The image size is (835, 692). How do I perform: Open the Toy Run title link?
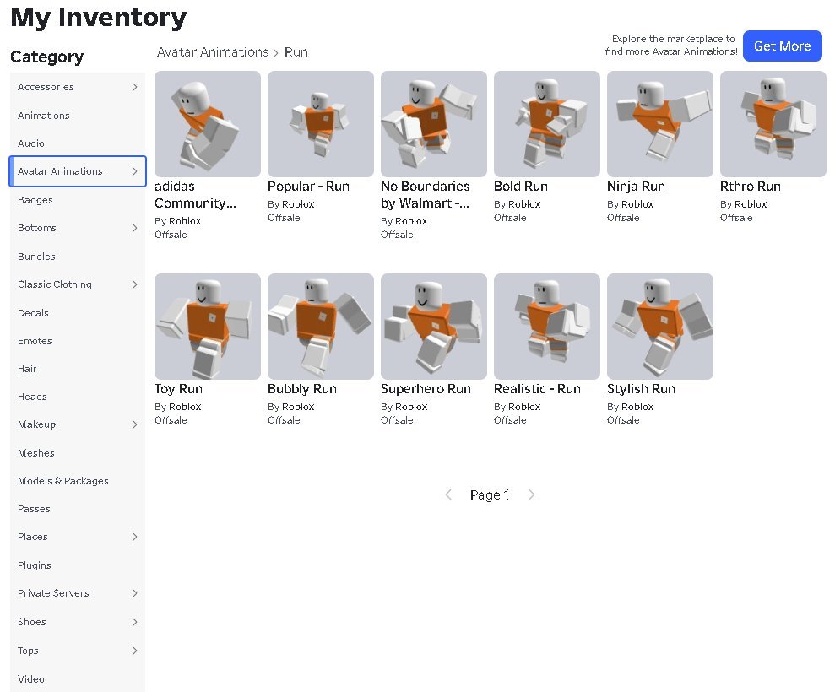click(x=178, y=389)
